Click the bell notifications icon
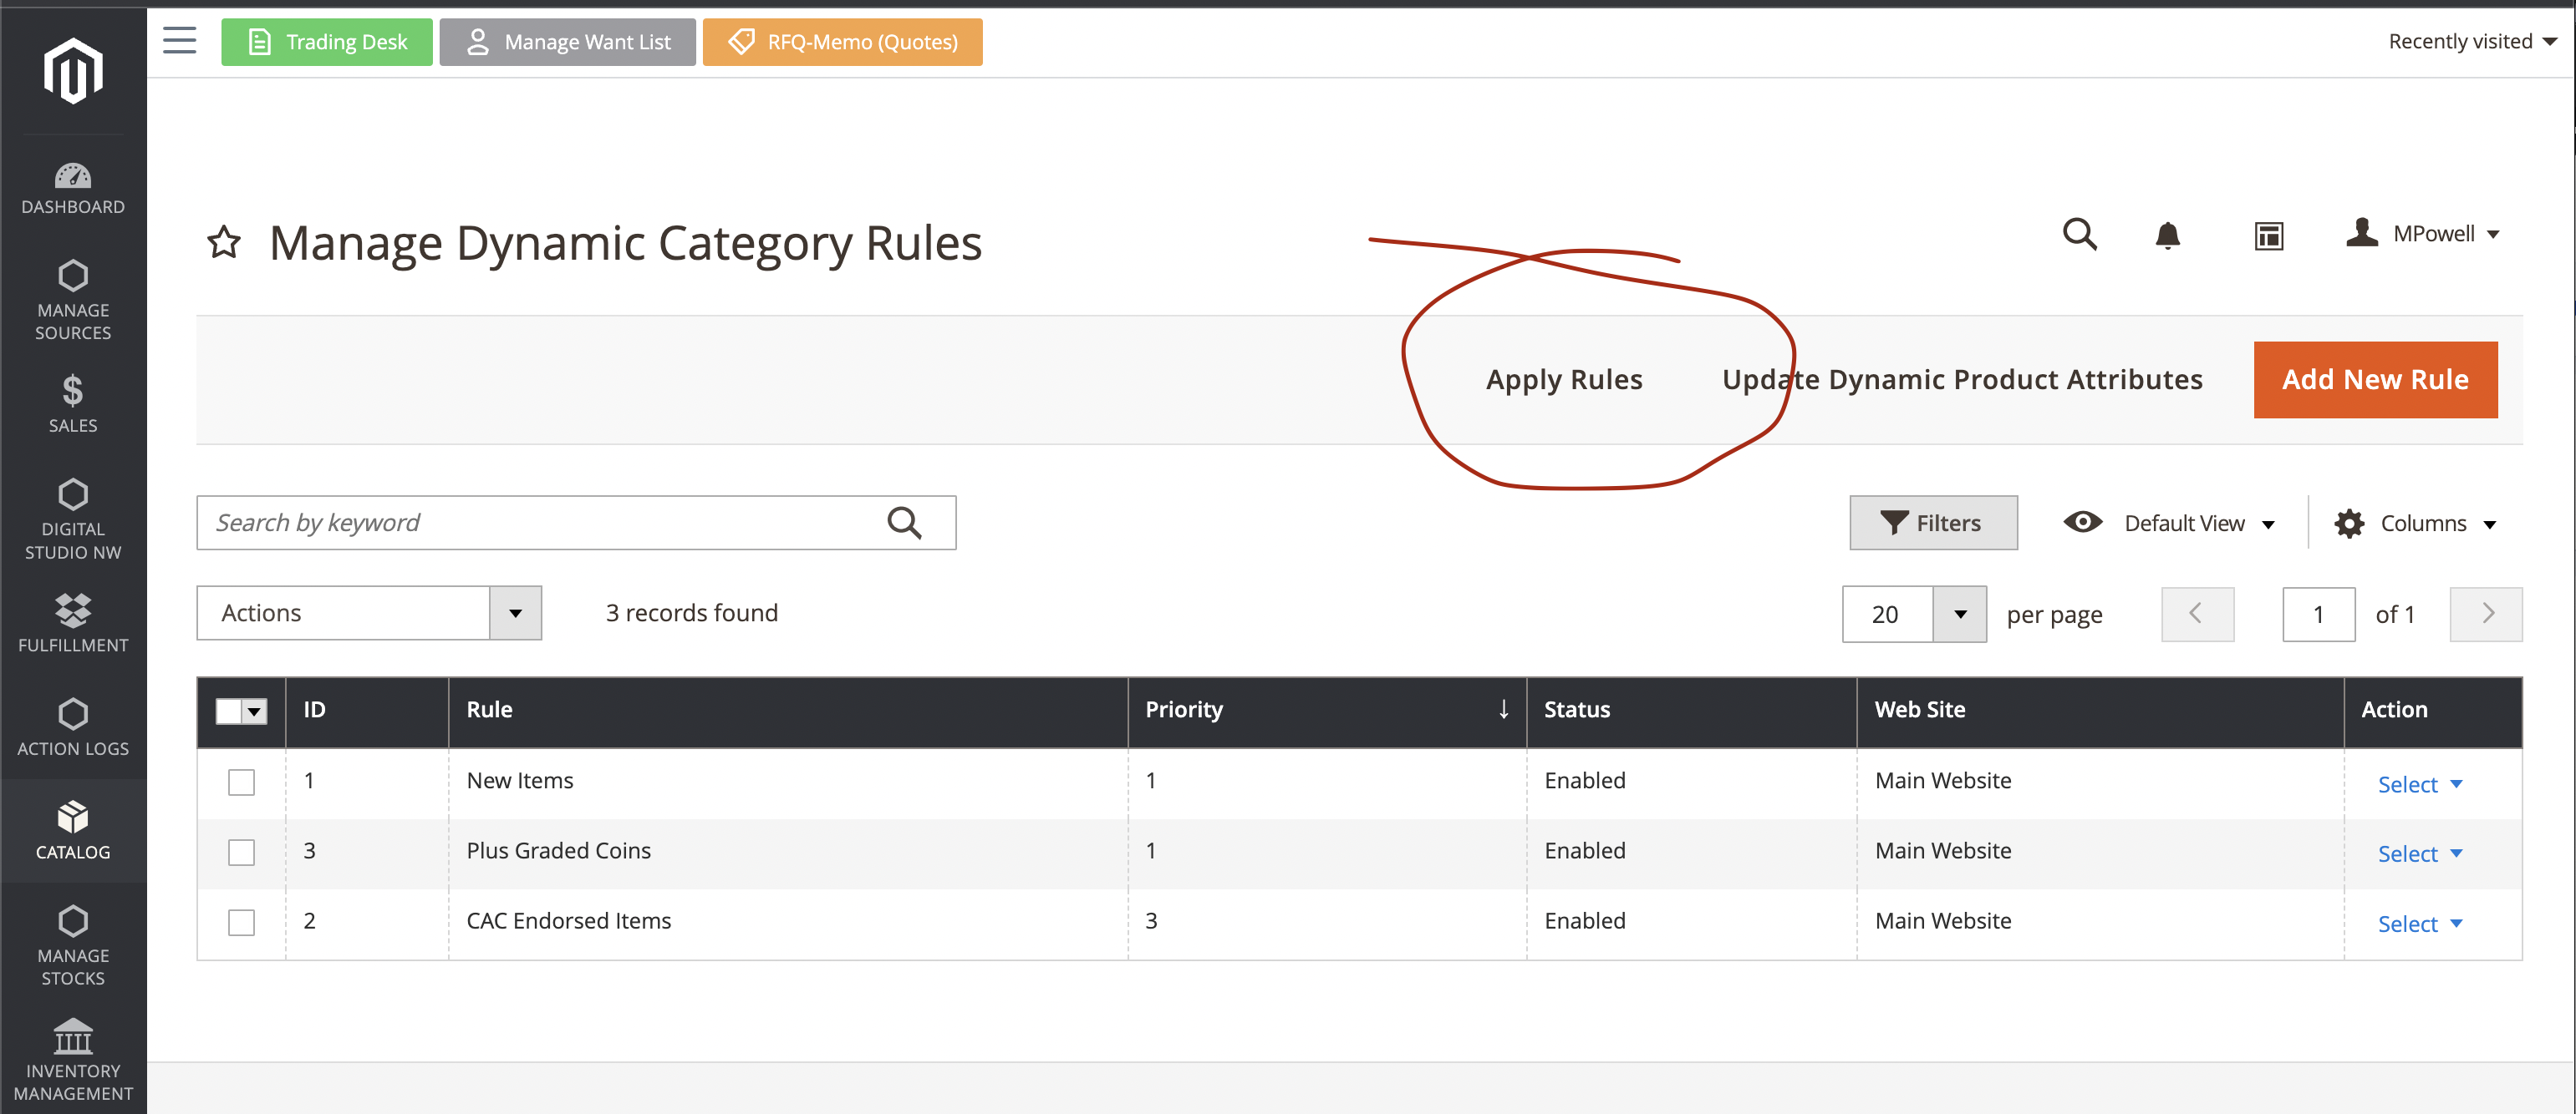 (2167, 235)
